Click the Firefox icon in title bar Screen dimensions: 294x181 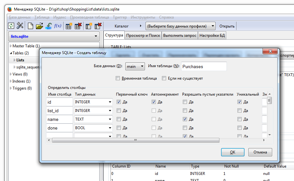point(10,9)
